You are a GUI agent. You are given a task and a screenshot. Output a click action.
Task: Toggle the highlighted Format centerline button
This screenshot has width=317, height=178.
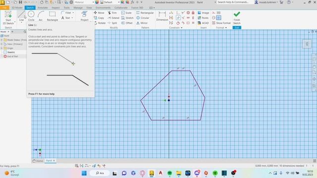pos(218,18)
